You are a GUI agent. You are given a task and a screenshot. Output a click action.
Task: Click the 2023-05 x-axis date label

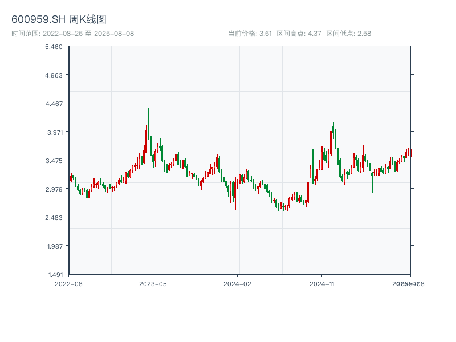coord(153,283)
